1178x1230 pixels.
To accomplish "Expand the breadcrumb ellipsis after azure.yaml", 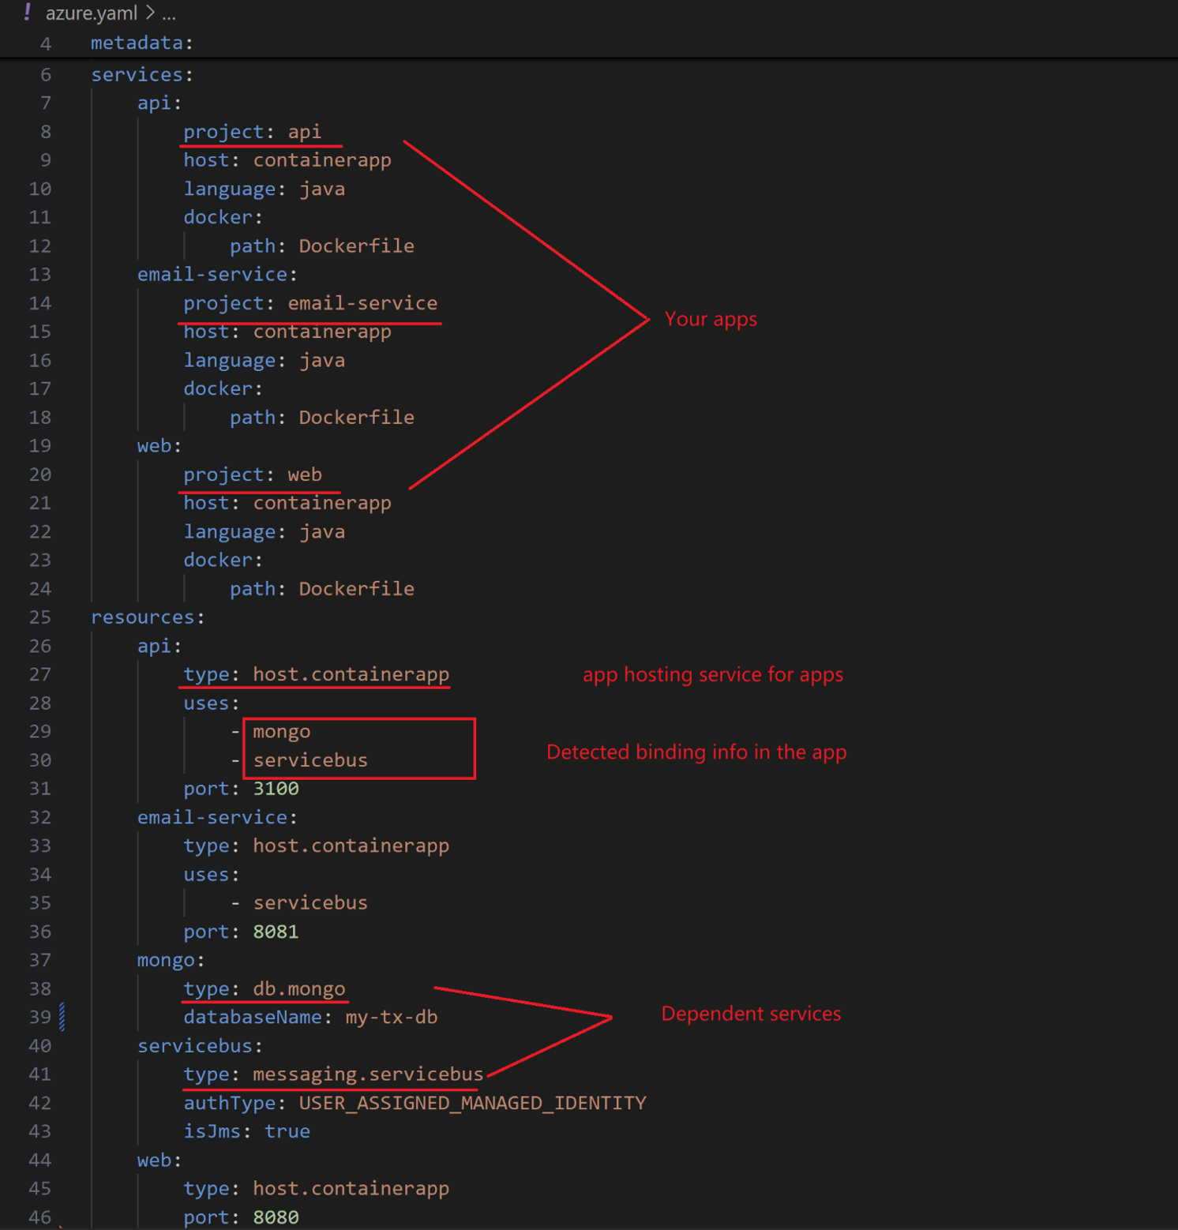I will [x=169, y=13].
